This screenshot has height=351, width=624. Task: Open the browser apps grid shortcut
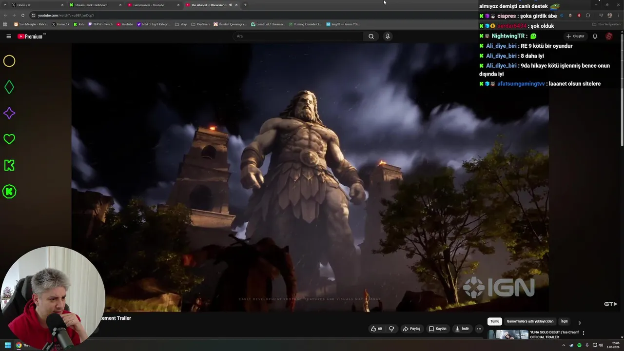(5, 24)
